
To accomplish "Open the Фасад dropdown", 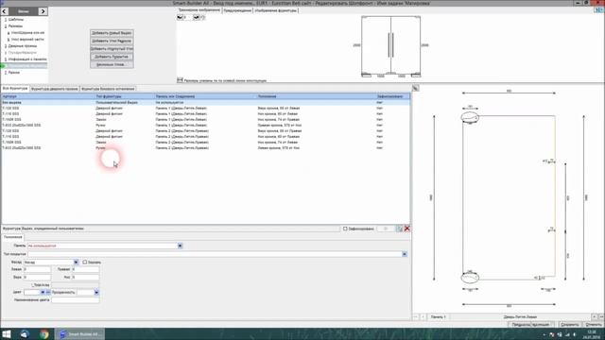I will (x=76, y=263).
